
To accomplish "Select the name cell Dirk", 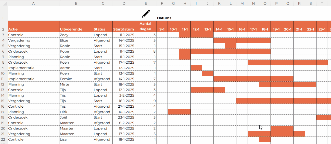I will pyautogui.click(x=76, y=112).
